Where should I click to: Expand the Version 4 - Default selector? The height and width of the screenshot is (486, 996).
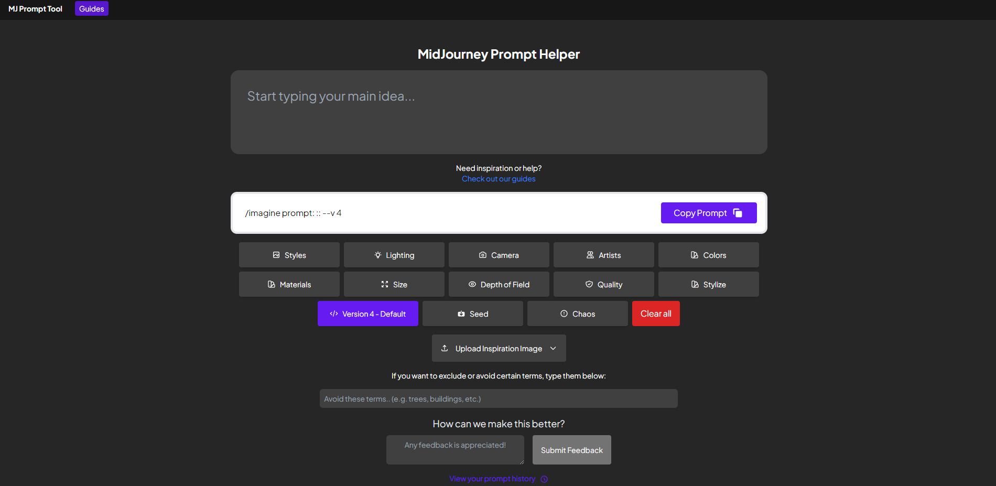coord(367,314)
